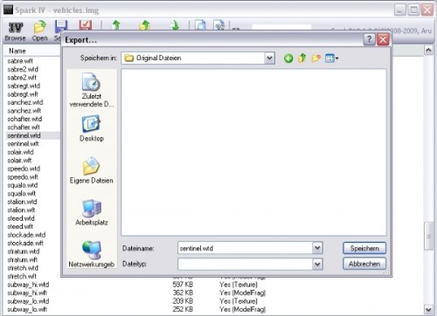The height and width of the screenshot is (316, 437).
Task: Close the Export dialog
Action: (383, 39)
